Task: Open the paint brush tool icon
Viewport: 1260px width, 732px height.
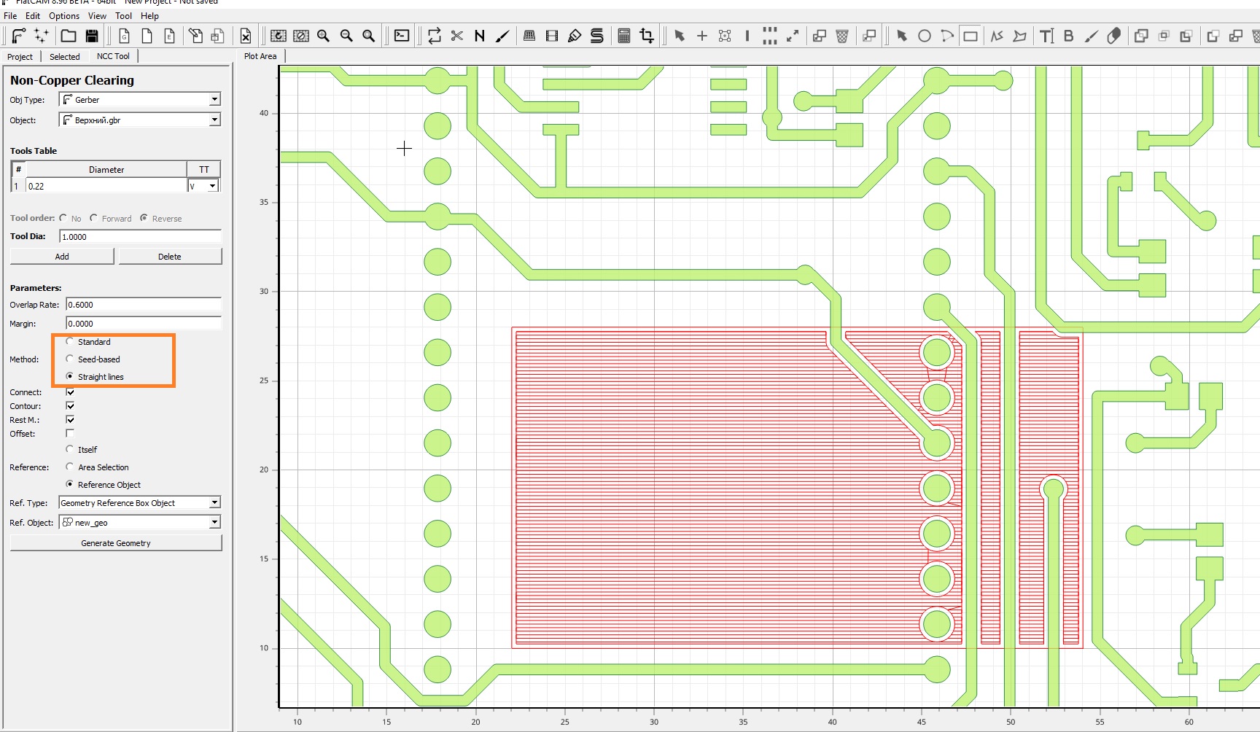Action: coord(502,36)
